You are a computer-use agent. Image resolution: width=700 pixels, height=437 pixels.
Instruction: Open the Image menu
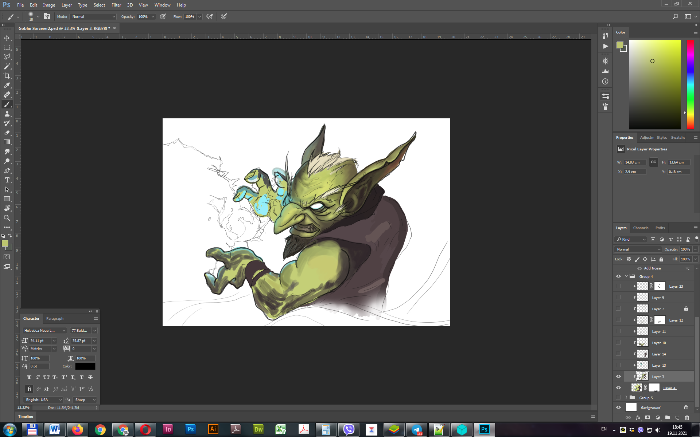(49, 5)
